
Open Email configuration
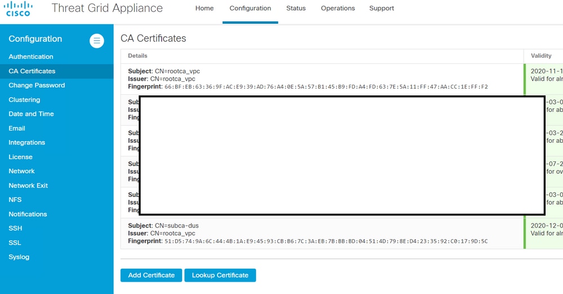click(x=17, y=128)
